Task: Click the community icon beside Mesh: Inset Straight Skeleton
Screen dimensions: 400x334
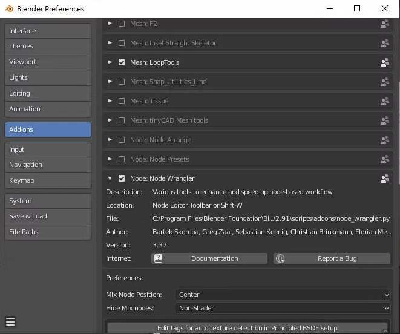Action: coord(384,43)
